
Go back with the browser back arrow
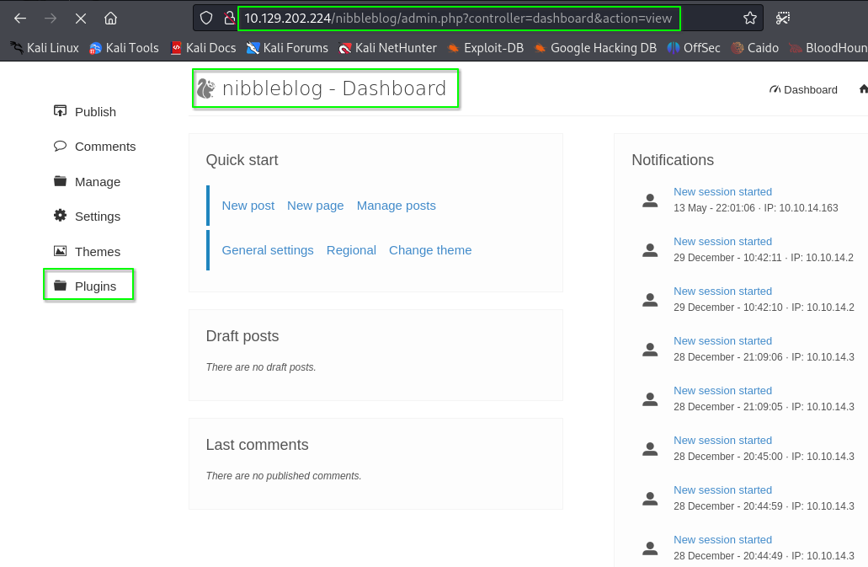(20, 19)
